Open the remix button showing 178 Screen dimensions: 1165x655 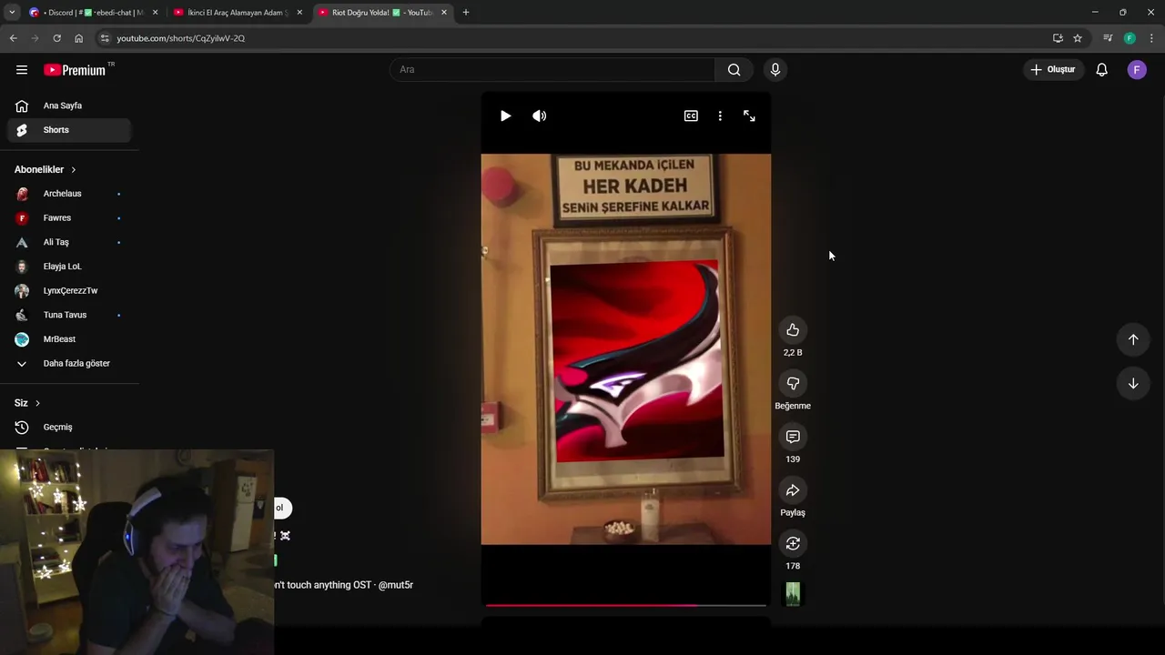pyautogui.click(x=793, y=543)
